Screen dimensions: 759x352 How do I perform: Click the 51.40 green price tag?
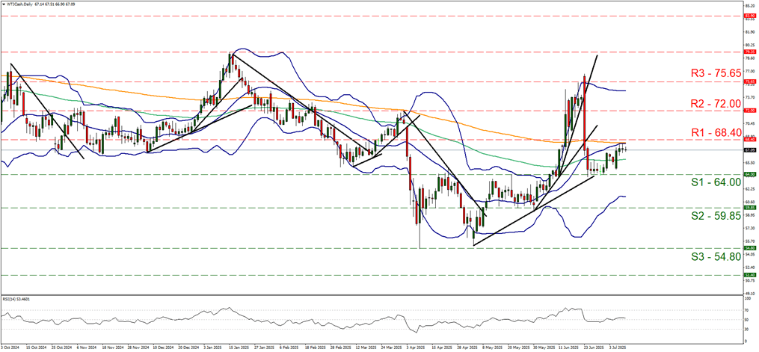[750, 274]
